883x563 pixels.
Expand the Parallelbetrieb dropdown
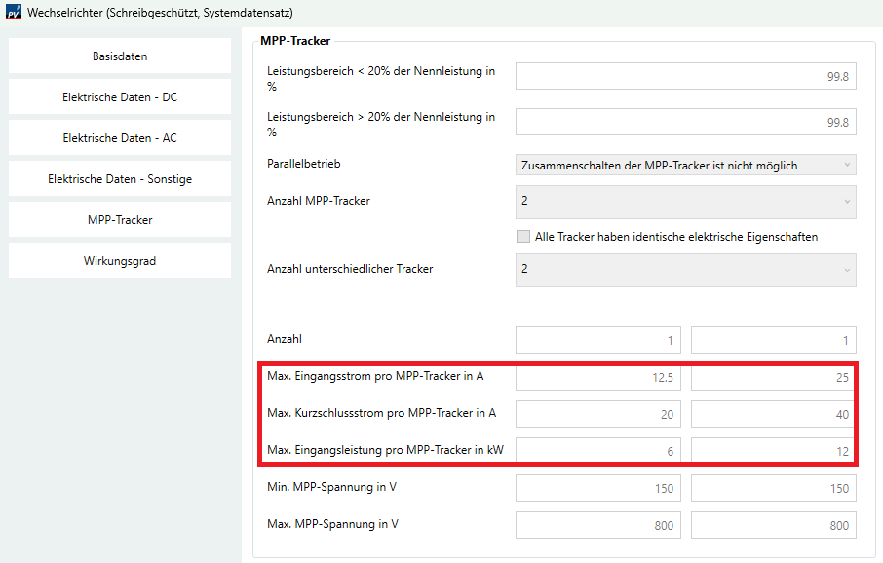[x=685, y=166]
